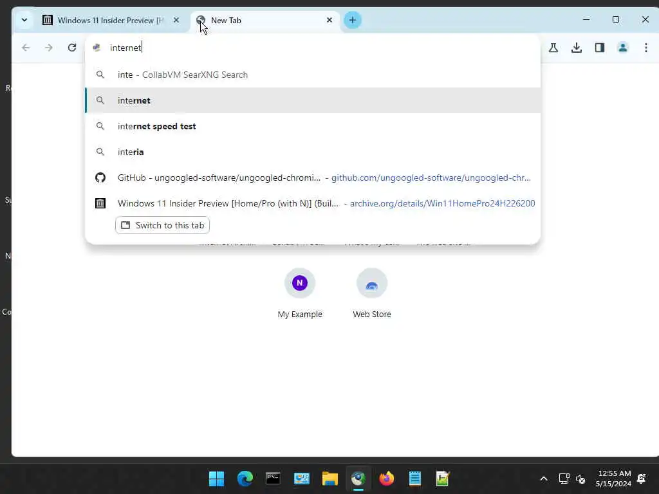Choose the 'internet' search suggestion
659x494 pixels.
coord(313,100)
